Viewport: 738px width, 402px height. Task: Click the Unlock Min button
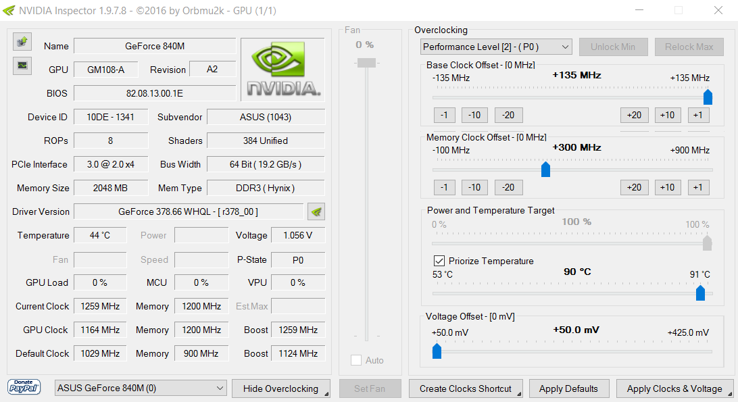point(613,47)
